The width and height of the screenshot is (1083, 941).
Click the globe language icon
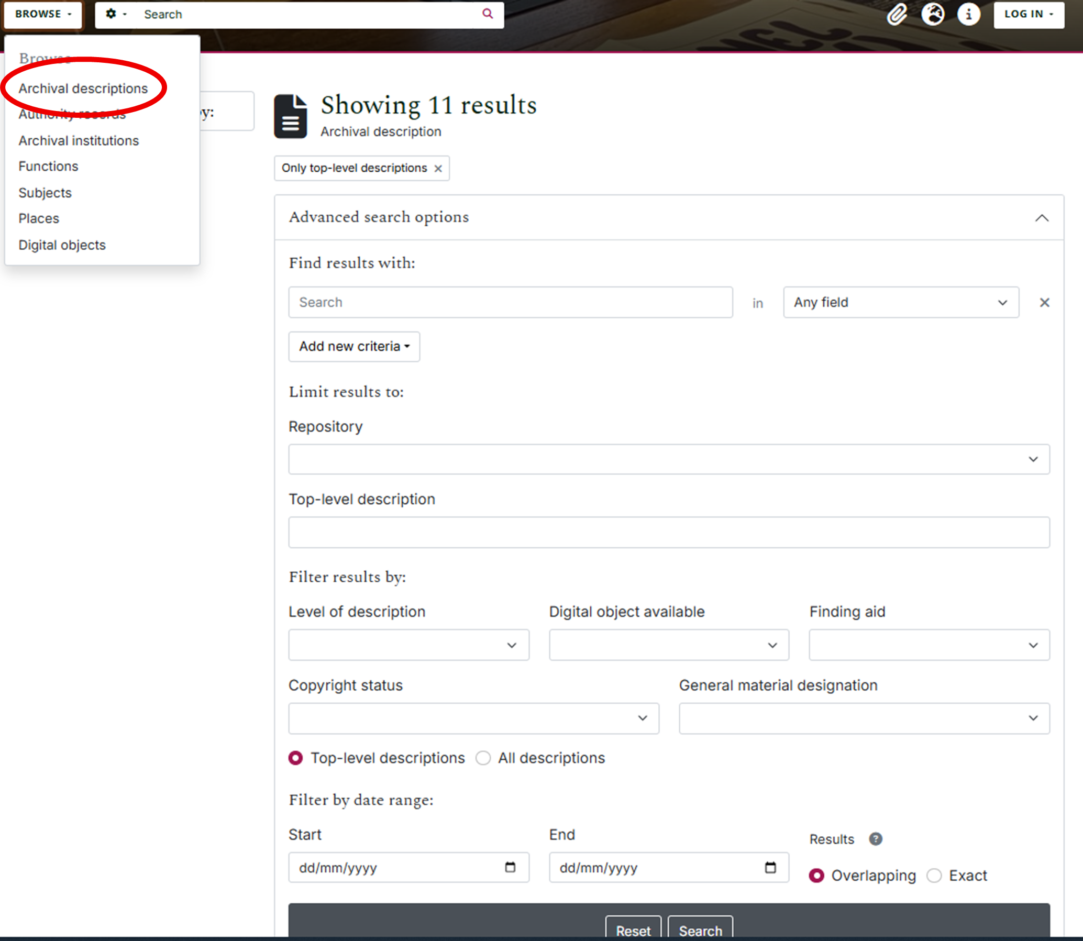(933, 14)
